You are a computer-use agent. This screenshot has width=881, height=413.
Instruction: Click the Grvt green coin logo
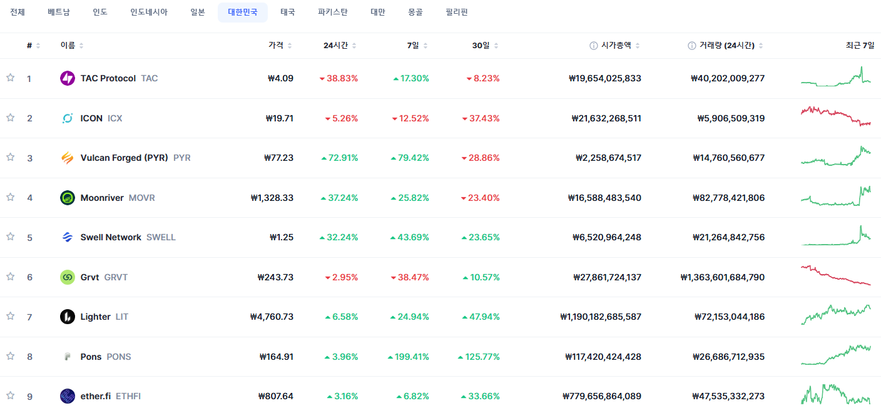coord(68,277)
